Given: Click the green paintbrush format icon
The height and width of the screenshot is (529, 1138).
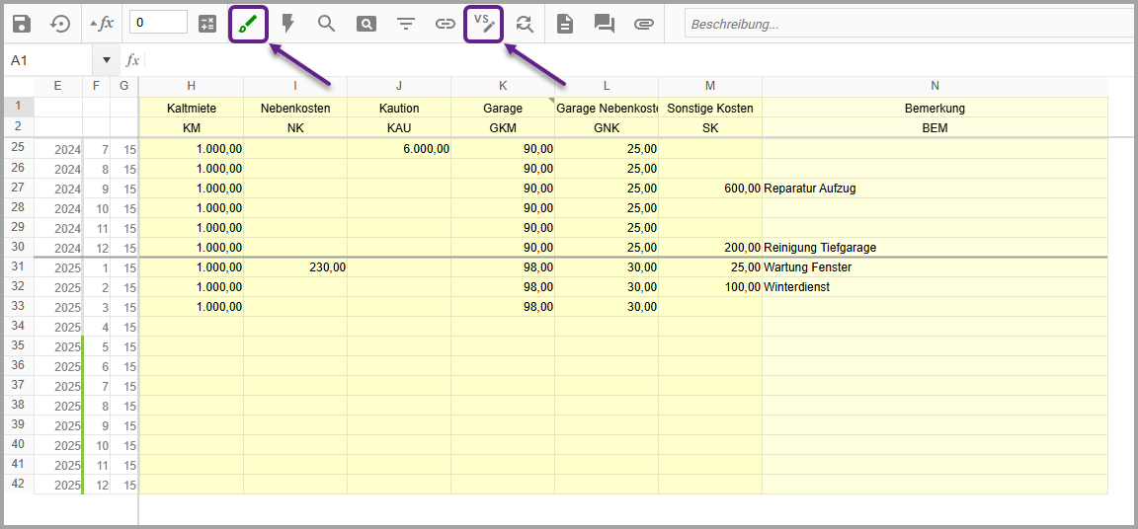Looking at the screenshot, I should pyautogui.click(x=248, y=24).
